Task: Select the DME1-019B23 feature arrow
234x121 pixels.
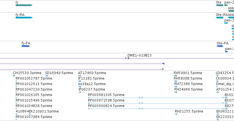Action: tap(129, 58)
